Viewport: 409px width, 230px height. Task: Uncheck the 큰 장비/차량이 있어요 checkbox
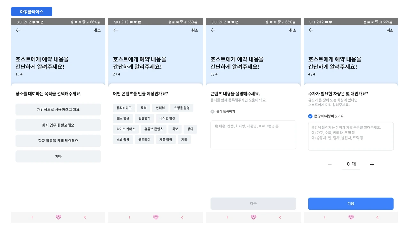pyautogui.click(x=310, y=116)
